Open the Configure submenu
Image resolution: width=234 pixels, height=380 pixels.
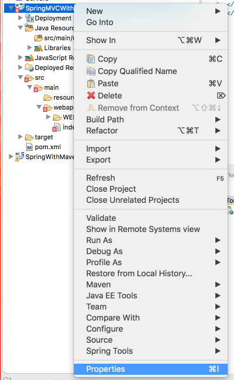[151, 329]
